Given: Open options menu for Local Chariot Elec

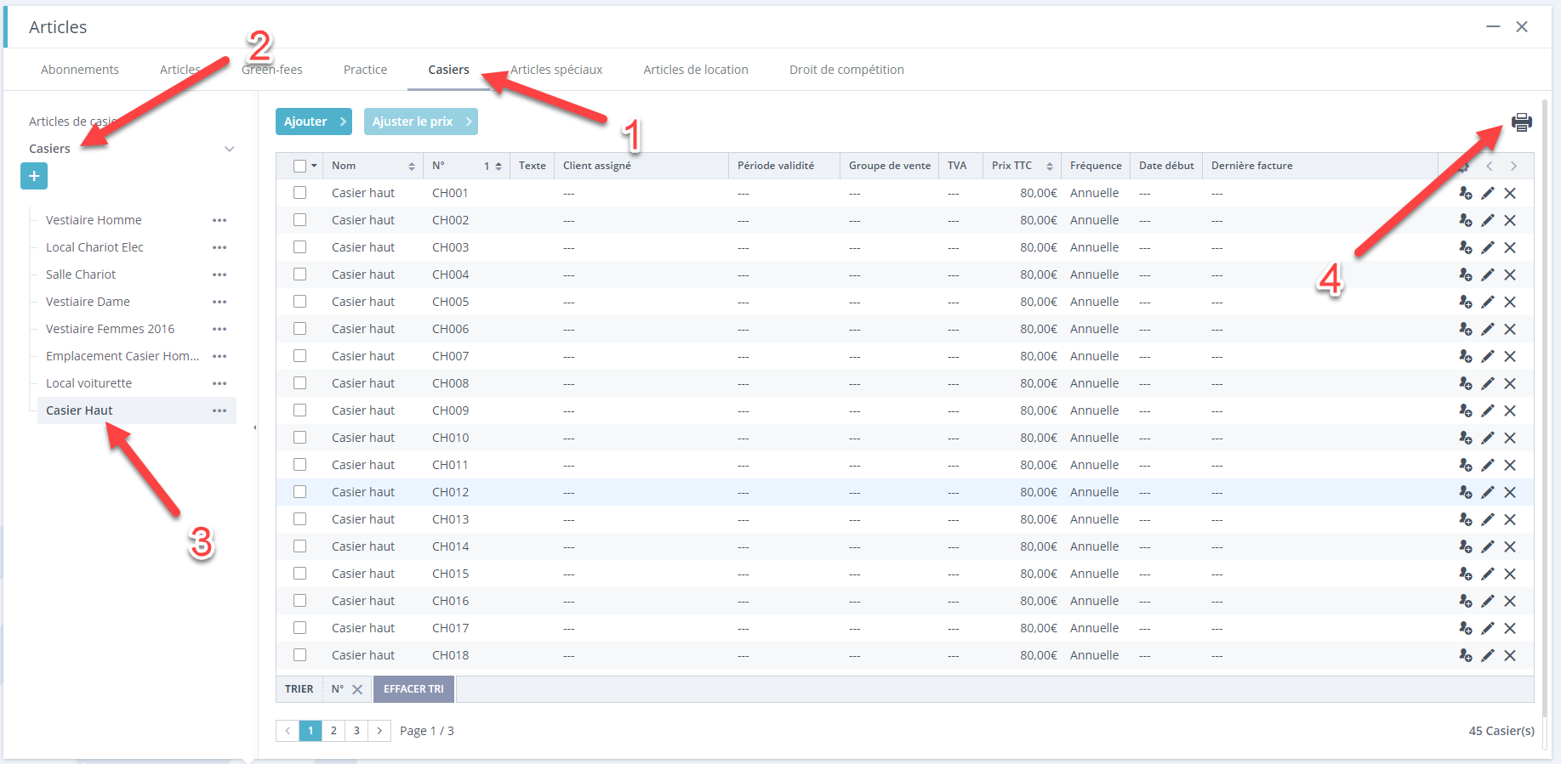Looking at the screenshot, I should [219, 247].
